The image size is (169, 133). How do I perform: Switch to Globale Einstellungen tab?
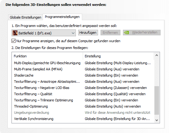click(26, 17)
